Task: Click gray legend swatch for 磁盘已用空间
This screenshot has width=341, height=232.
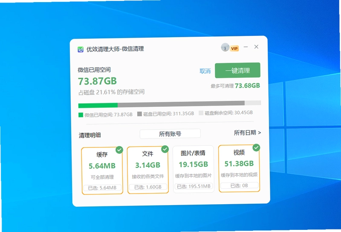Action: point(140,114)
